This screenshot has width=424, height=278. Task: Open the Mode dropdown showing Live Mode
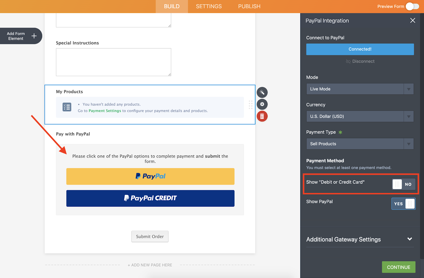(360, 89)
